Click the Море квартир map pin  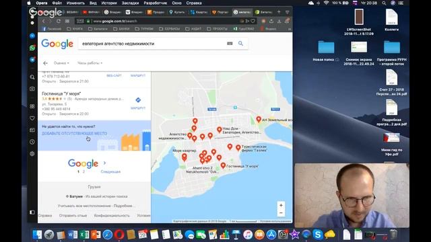185,157
